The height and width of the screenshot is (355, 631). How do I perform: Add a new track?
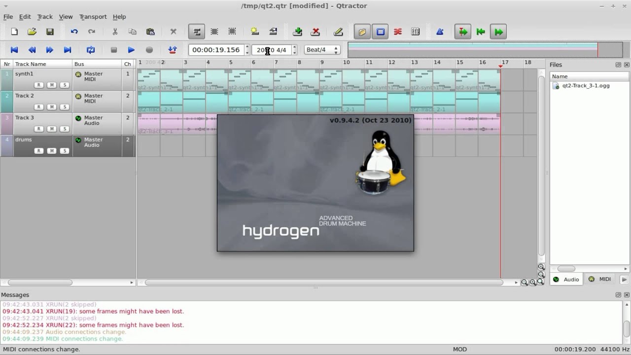(x=297, y=32)
